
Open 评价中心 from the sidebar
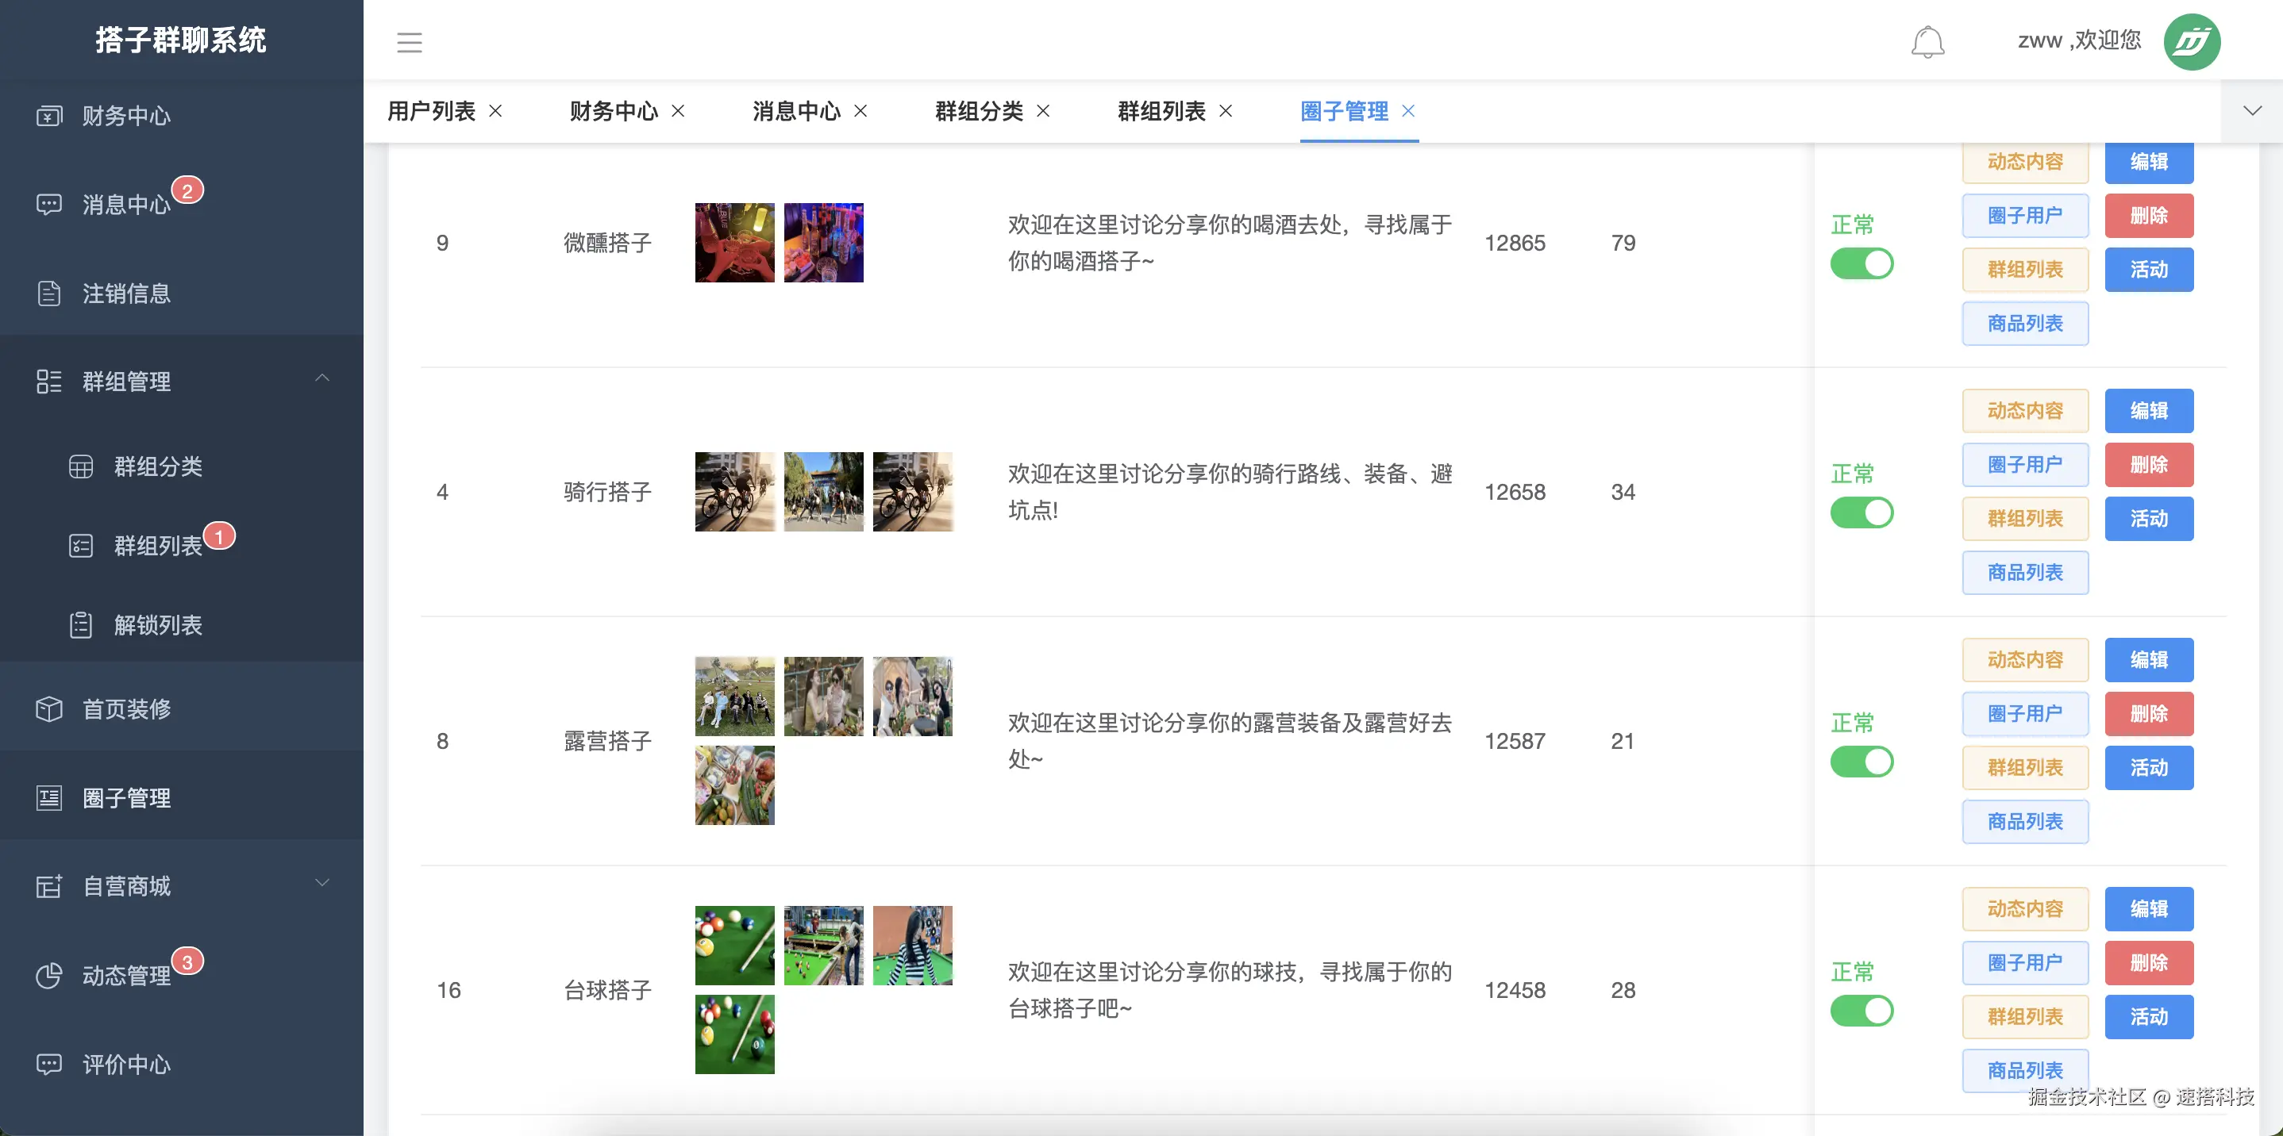click(126, 1065)
